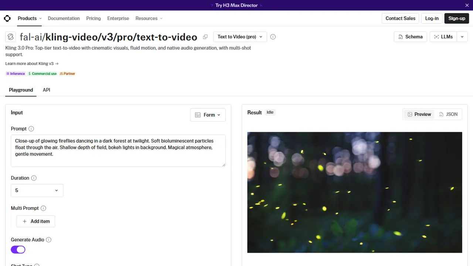Click the Log-in button
Screen dimensions: 473x266
(432, 18)
